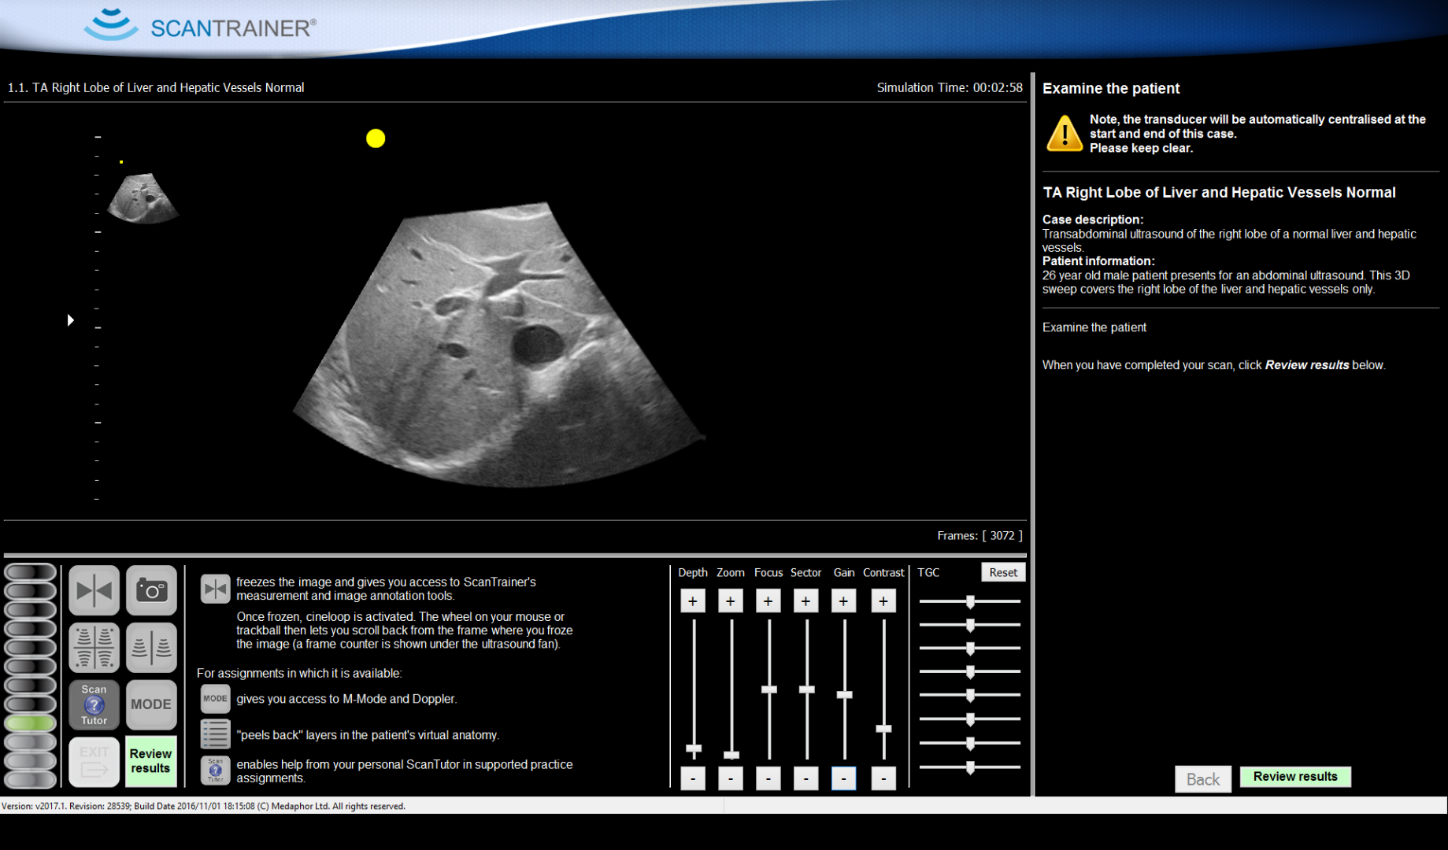Click the yellow warning triangle icon
The width and height of the screenshot is (1448, 850).
pyautogui.click(x=1064, y=134)
